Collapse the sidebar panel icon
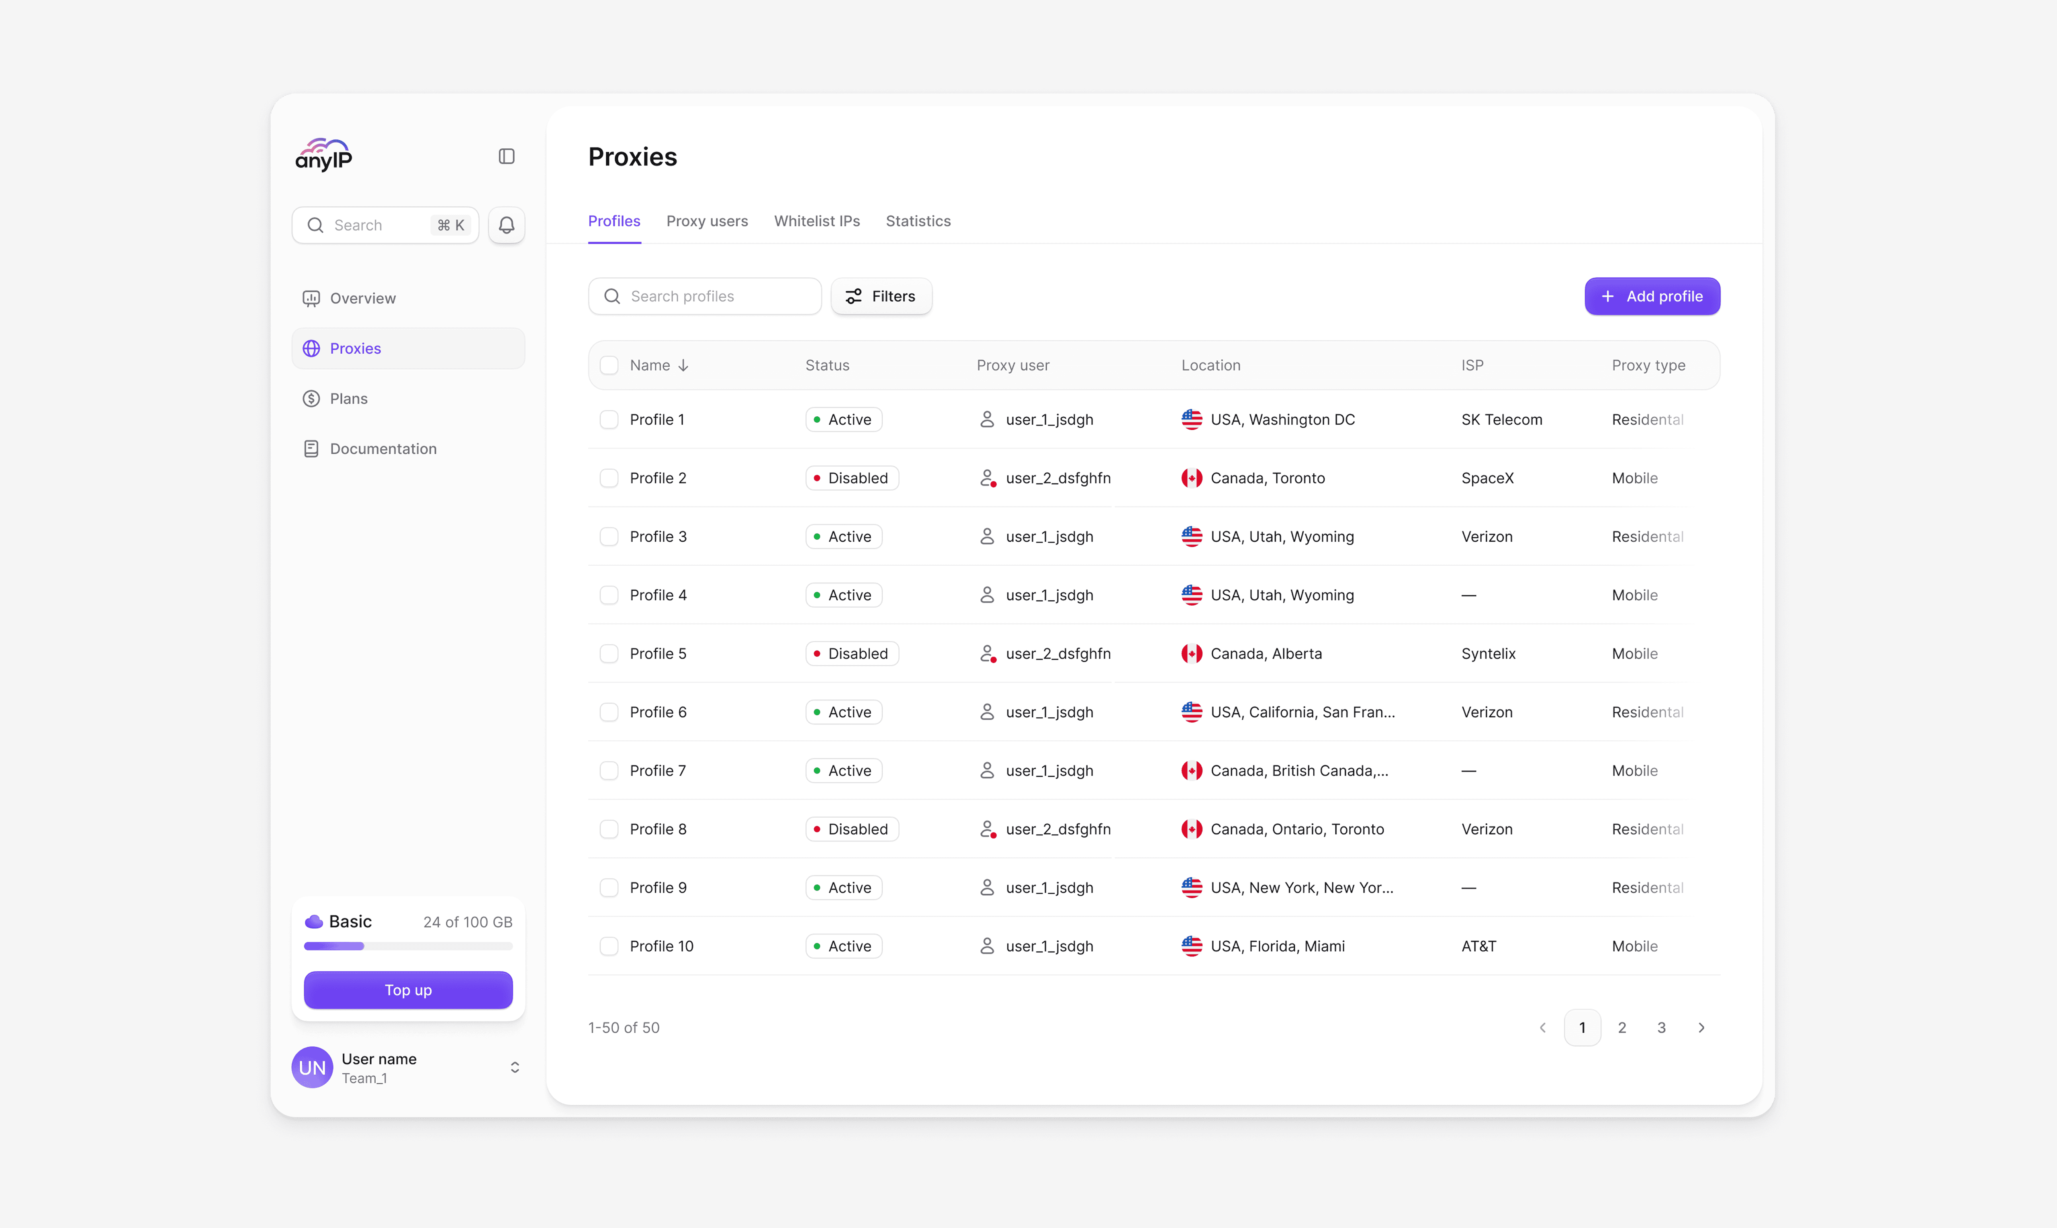Image resolution: width=2057 pixels, height=1228 pixels. pos(506,156)
